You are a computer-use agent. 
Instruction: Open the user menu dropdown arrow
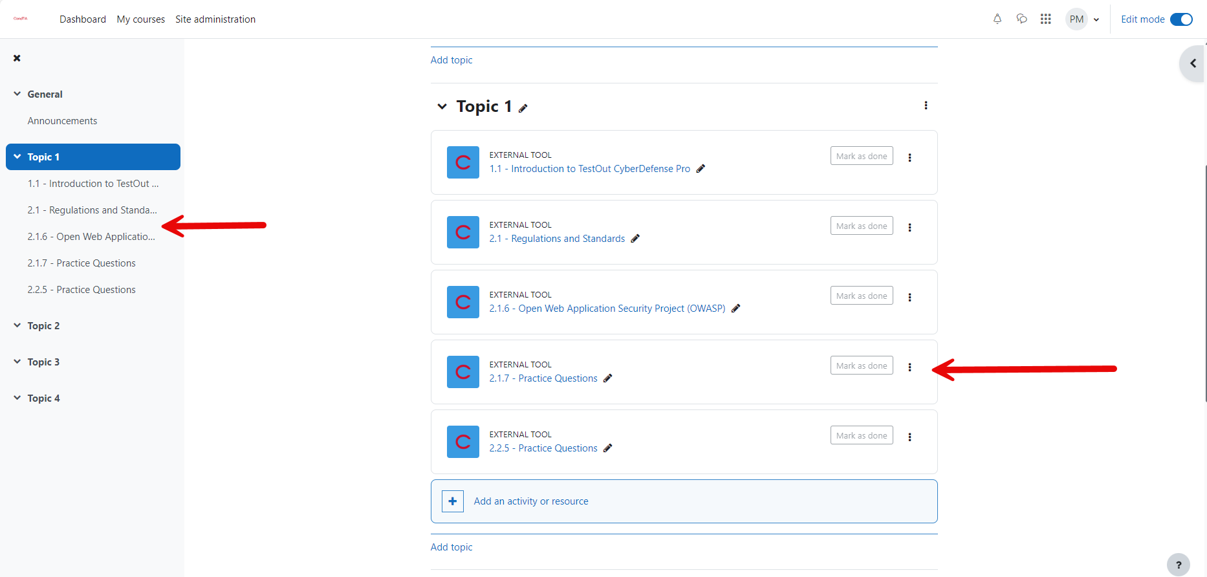point(1096,19)
